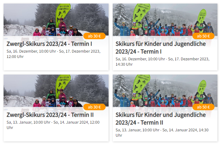
Task: Click the Zwergl-Skikurs Termin I photo
Action: [x=56, y=20]
